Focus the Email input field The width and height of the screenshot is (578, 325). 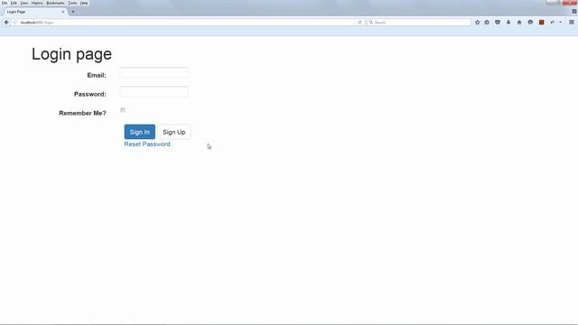pos(154,73)
